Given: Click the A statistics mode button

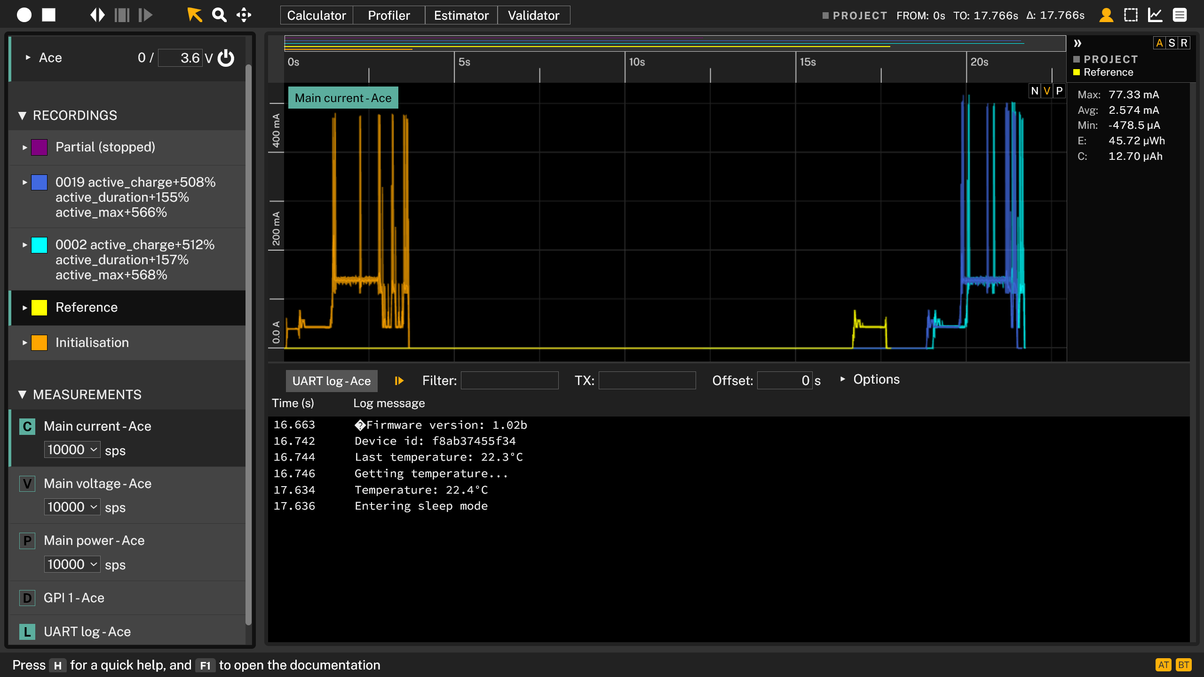Looking at the screenshot, I should coord(1159,43).
